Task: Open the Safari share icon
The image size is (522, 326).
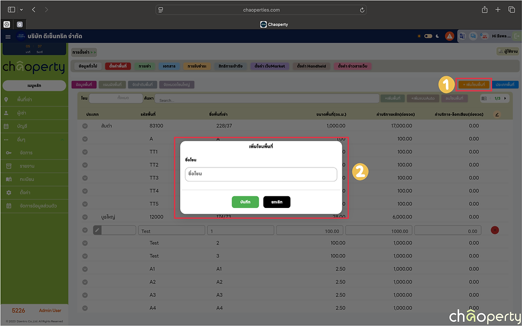Action: point(484,10)
